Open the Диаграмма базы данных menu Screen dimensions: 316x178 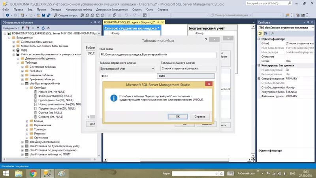pos(112,9)
